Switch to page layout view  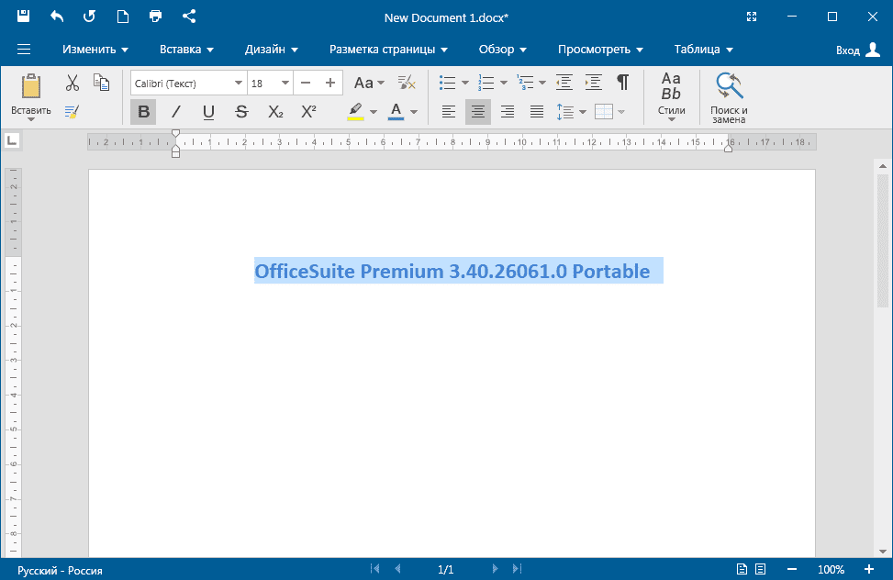pyautogui.click(x=742, y=569)
